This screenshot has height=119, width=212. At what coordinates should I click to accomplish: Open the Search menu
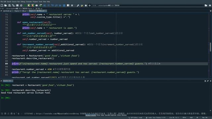pyautogui.click(x=9, y=2)
